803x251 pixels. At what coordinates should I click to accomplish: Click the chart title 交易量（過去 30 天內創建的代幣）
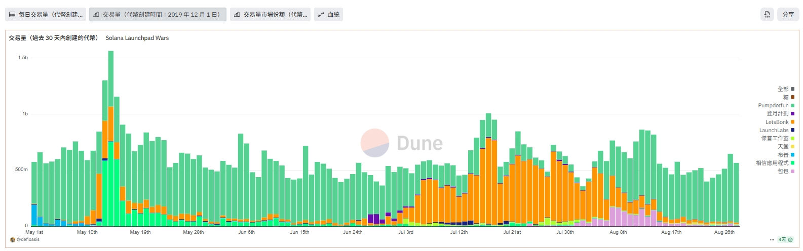(x=53, y=38)
